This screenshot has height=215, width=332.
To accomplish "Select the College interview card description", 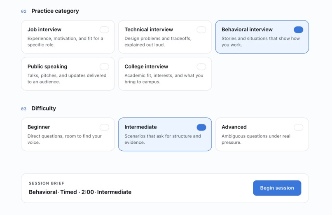I will click(164, 79).
